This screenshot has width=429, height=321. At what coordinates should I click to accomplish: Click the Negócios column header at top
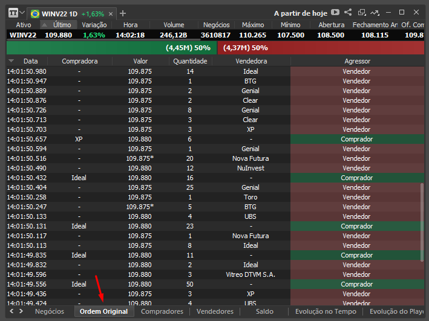[x=217, y=25]
